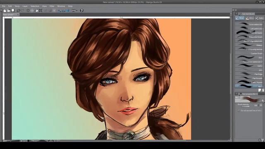
Task: Click the Undo arrow icon
Action: (18, 11)
